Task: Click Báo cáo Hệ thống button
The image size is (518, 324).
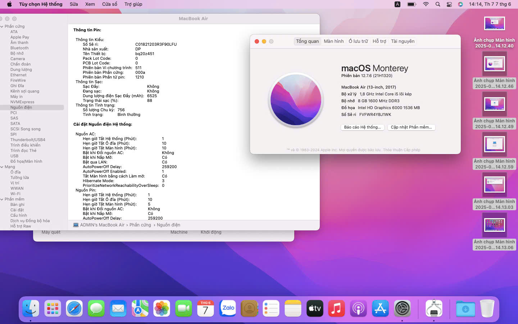Action: [362, 127]
